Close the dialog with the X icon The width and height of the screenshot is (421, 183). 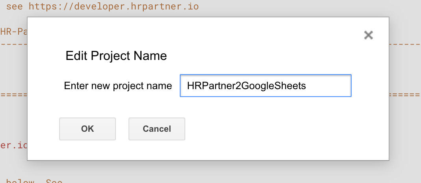pos(368,35)
